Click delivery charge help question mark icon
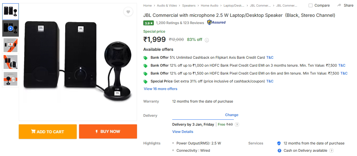357x156 pixels. [237, 125]
